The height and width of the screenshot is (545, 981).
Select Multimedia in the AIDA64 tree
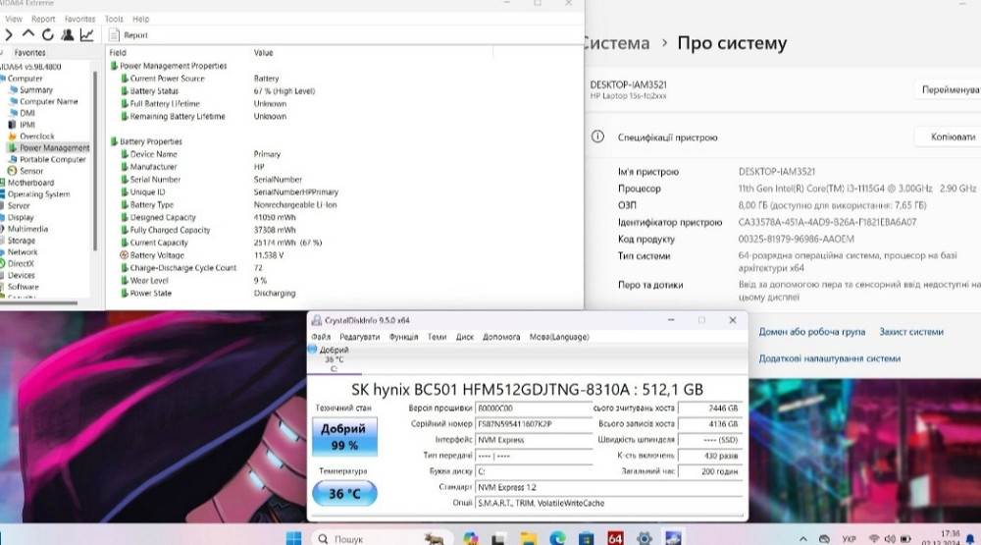coord(27,229)
